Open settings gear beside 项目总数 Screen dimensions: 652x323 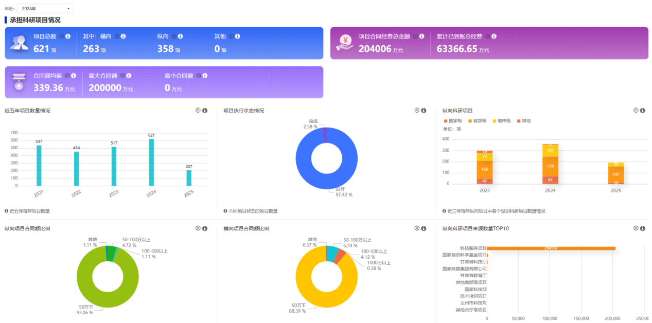(x=62, y=37)
